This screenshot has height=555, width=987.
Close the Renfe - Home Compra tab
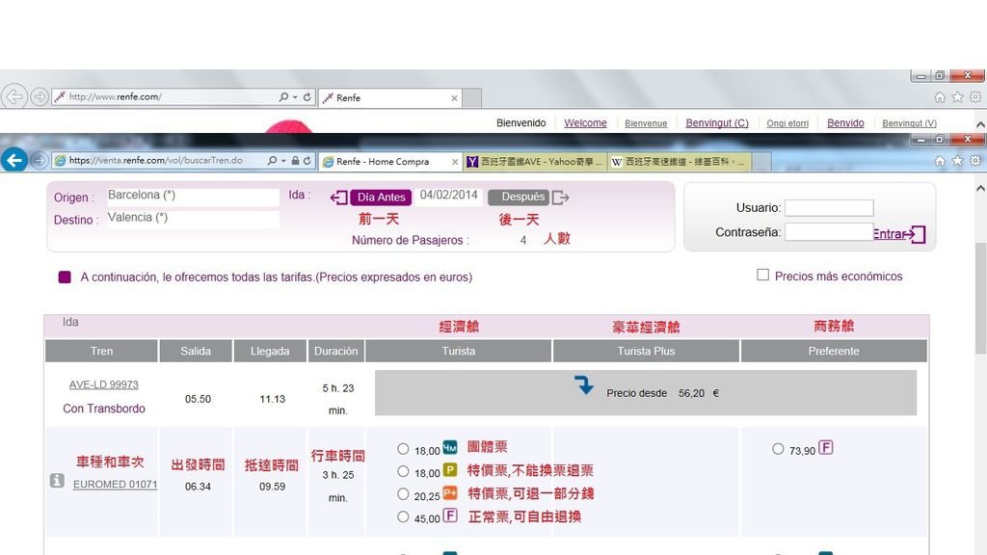[x=455, y=162]
